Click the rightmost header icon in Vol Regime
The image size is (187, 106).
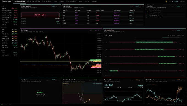tap(59, 80)
